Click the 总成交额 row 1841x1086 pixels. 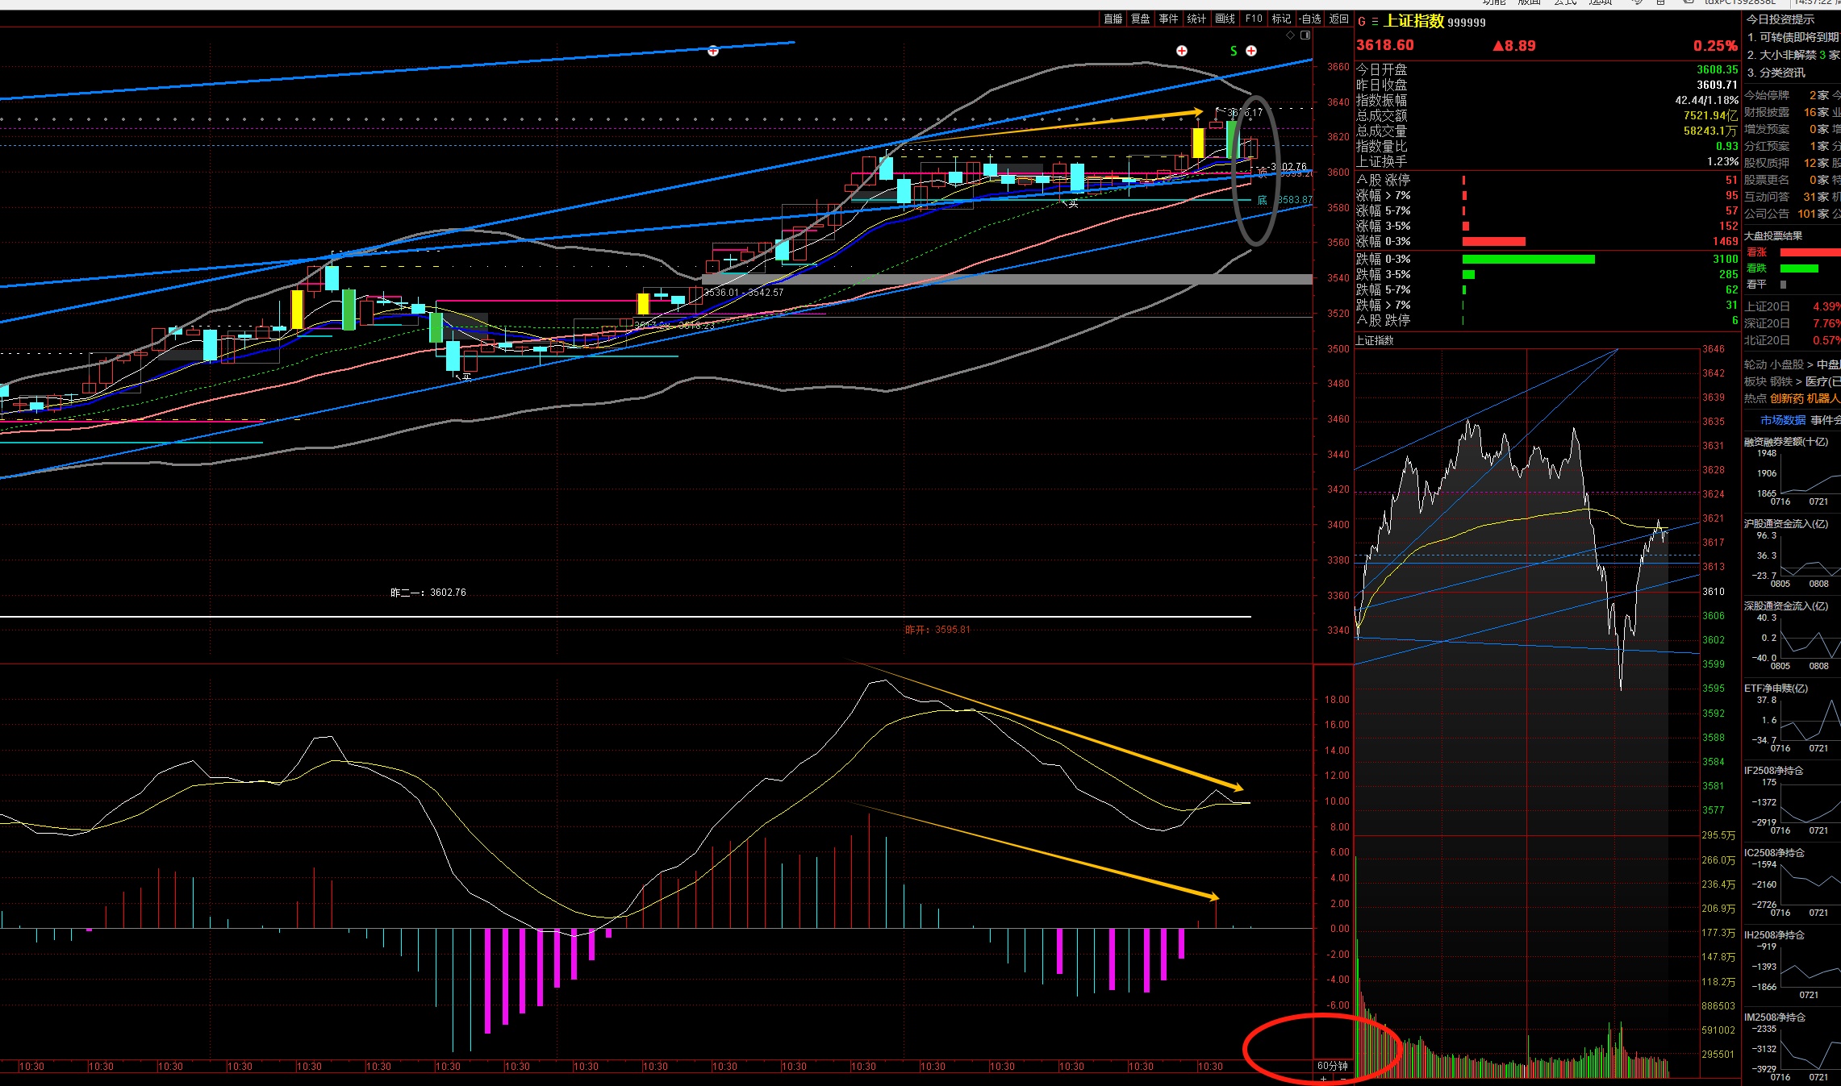pos(1547,115)
